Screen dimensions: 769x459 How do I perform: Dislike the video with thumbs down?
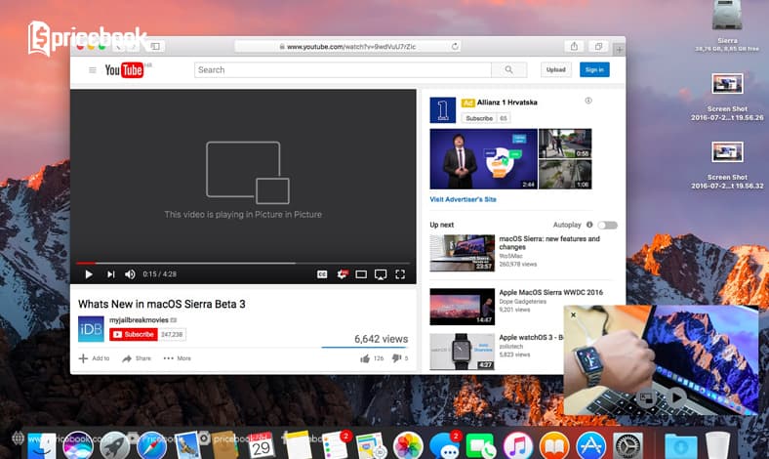pyautogui.click(x=396, y=358)
